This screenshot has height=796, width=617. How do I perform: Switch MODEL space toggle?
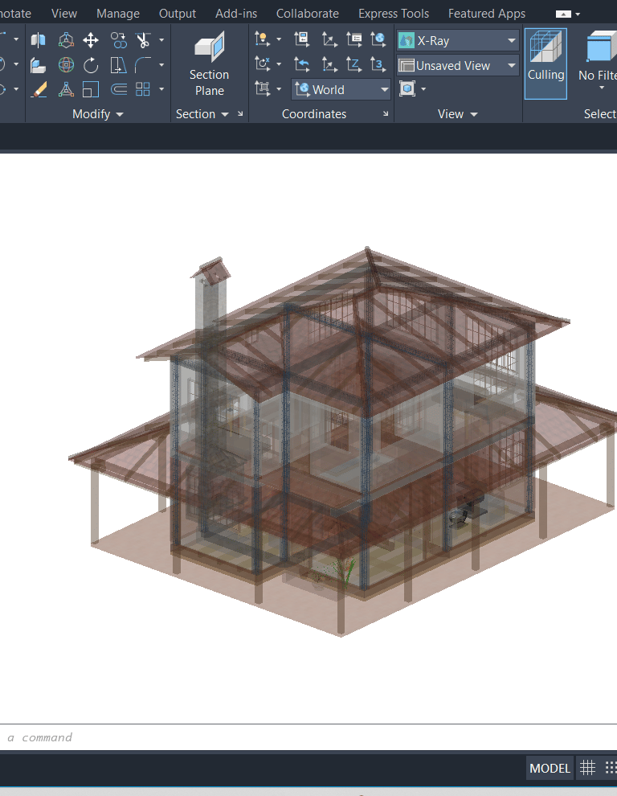[x=550, y=768]
